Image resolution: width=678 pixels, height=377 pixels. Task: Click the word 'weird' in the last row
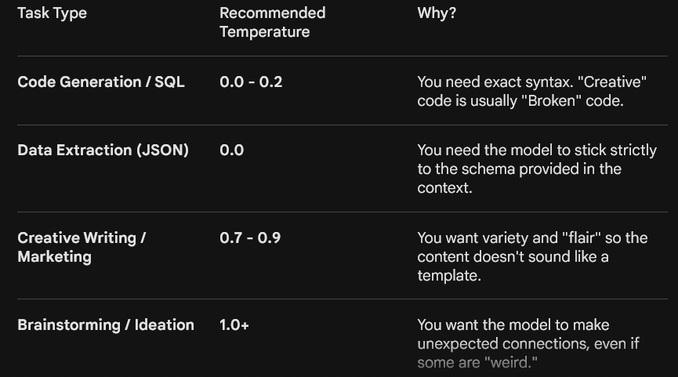511,363
